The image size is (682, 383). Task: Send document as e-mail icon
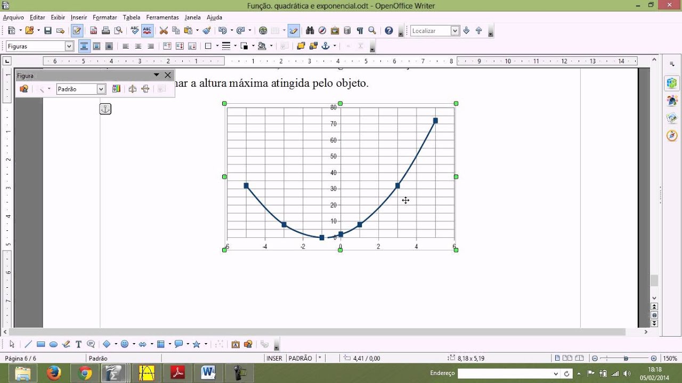click(x=60, y=31)
